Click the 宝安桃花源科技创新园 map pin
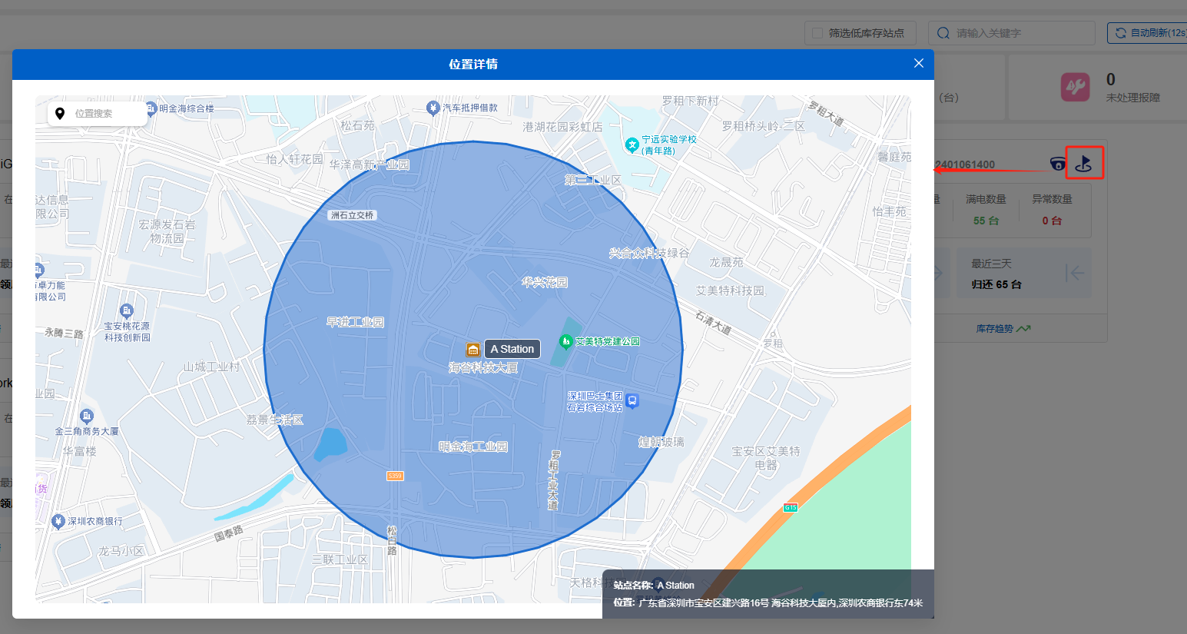Screen dimensions: 1187x634 coord(127,310)
